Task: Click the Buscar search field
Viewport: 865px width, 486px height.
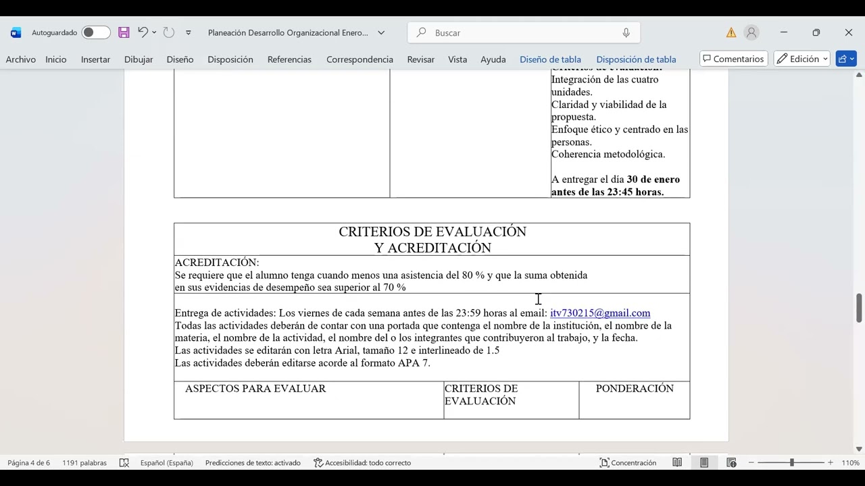Action: (x=524, y=32)
